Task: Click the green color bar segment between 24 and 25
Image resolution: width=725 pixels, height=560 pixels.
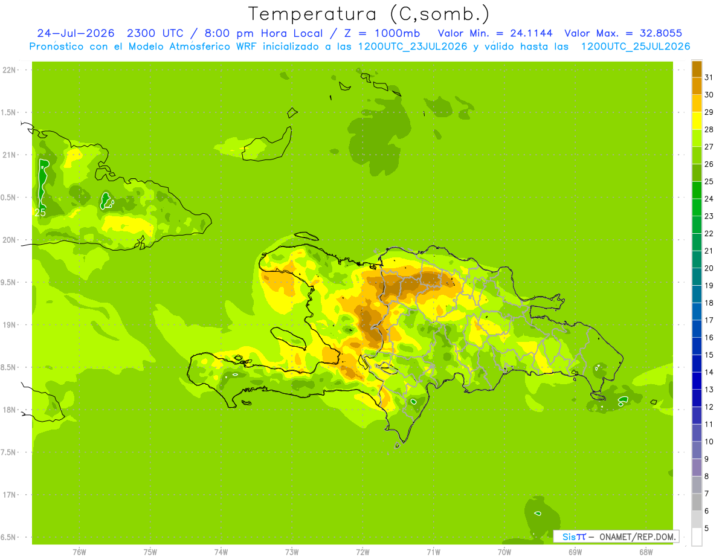Action: (x=697, y=190)
